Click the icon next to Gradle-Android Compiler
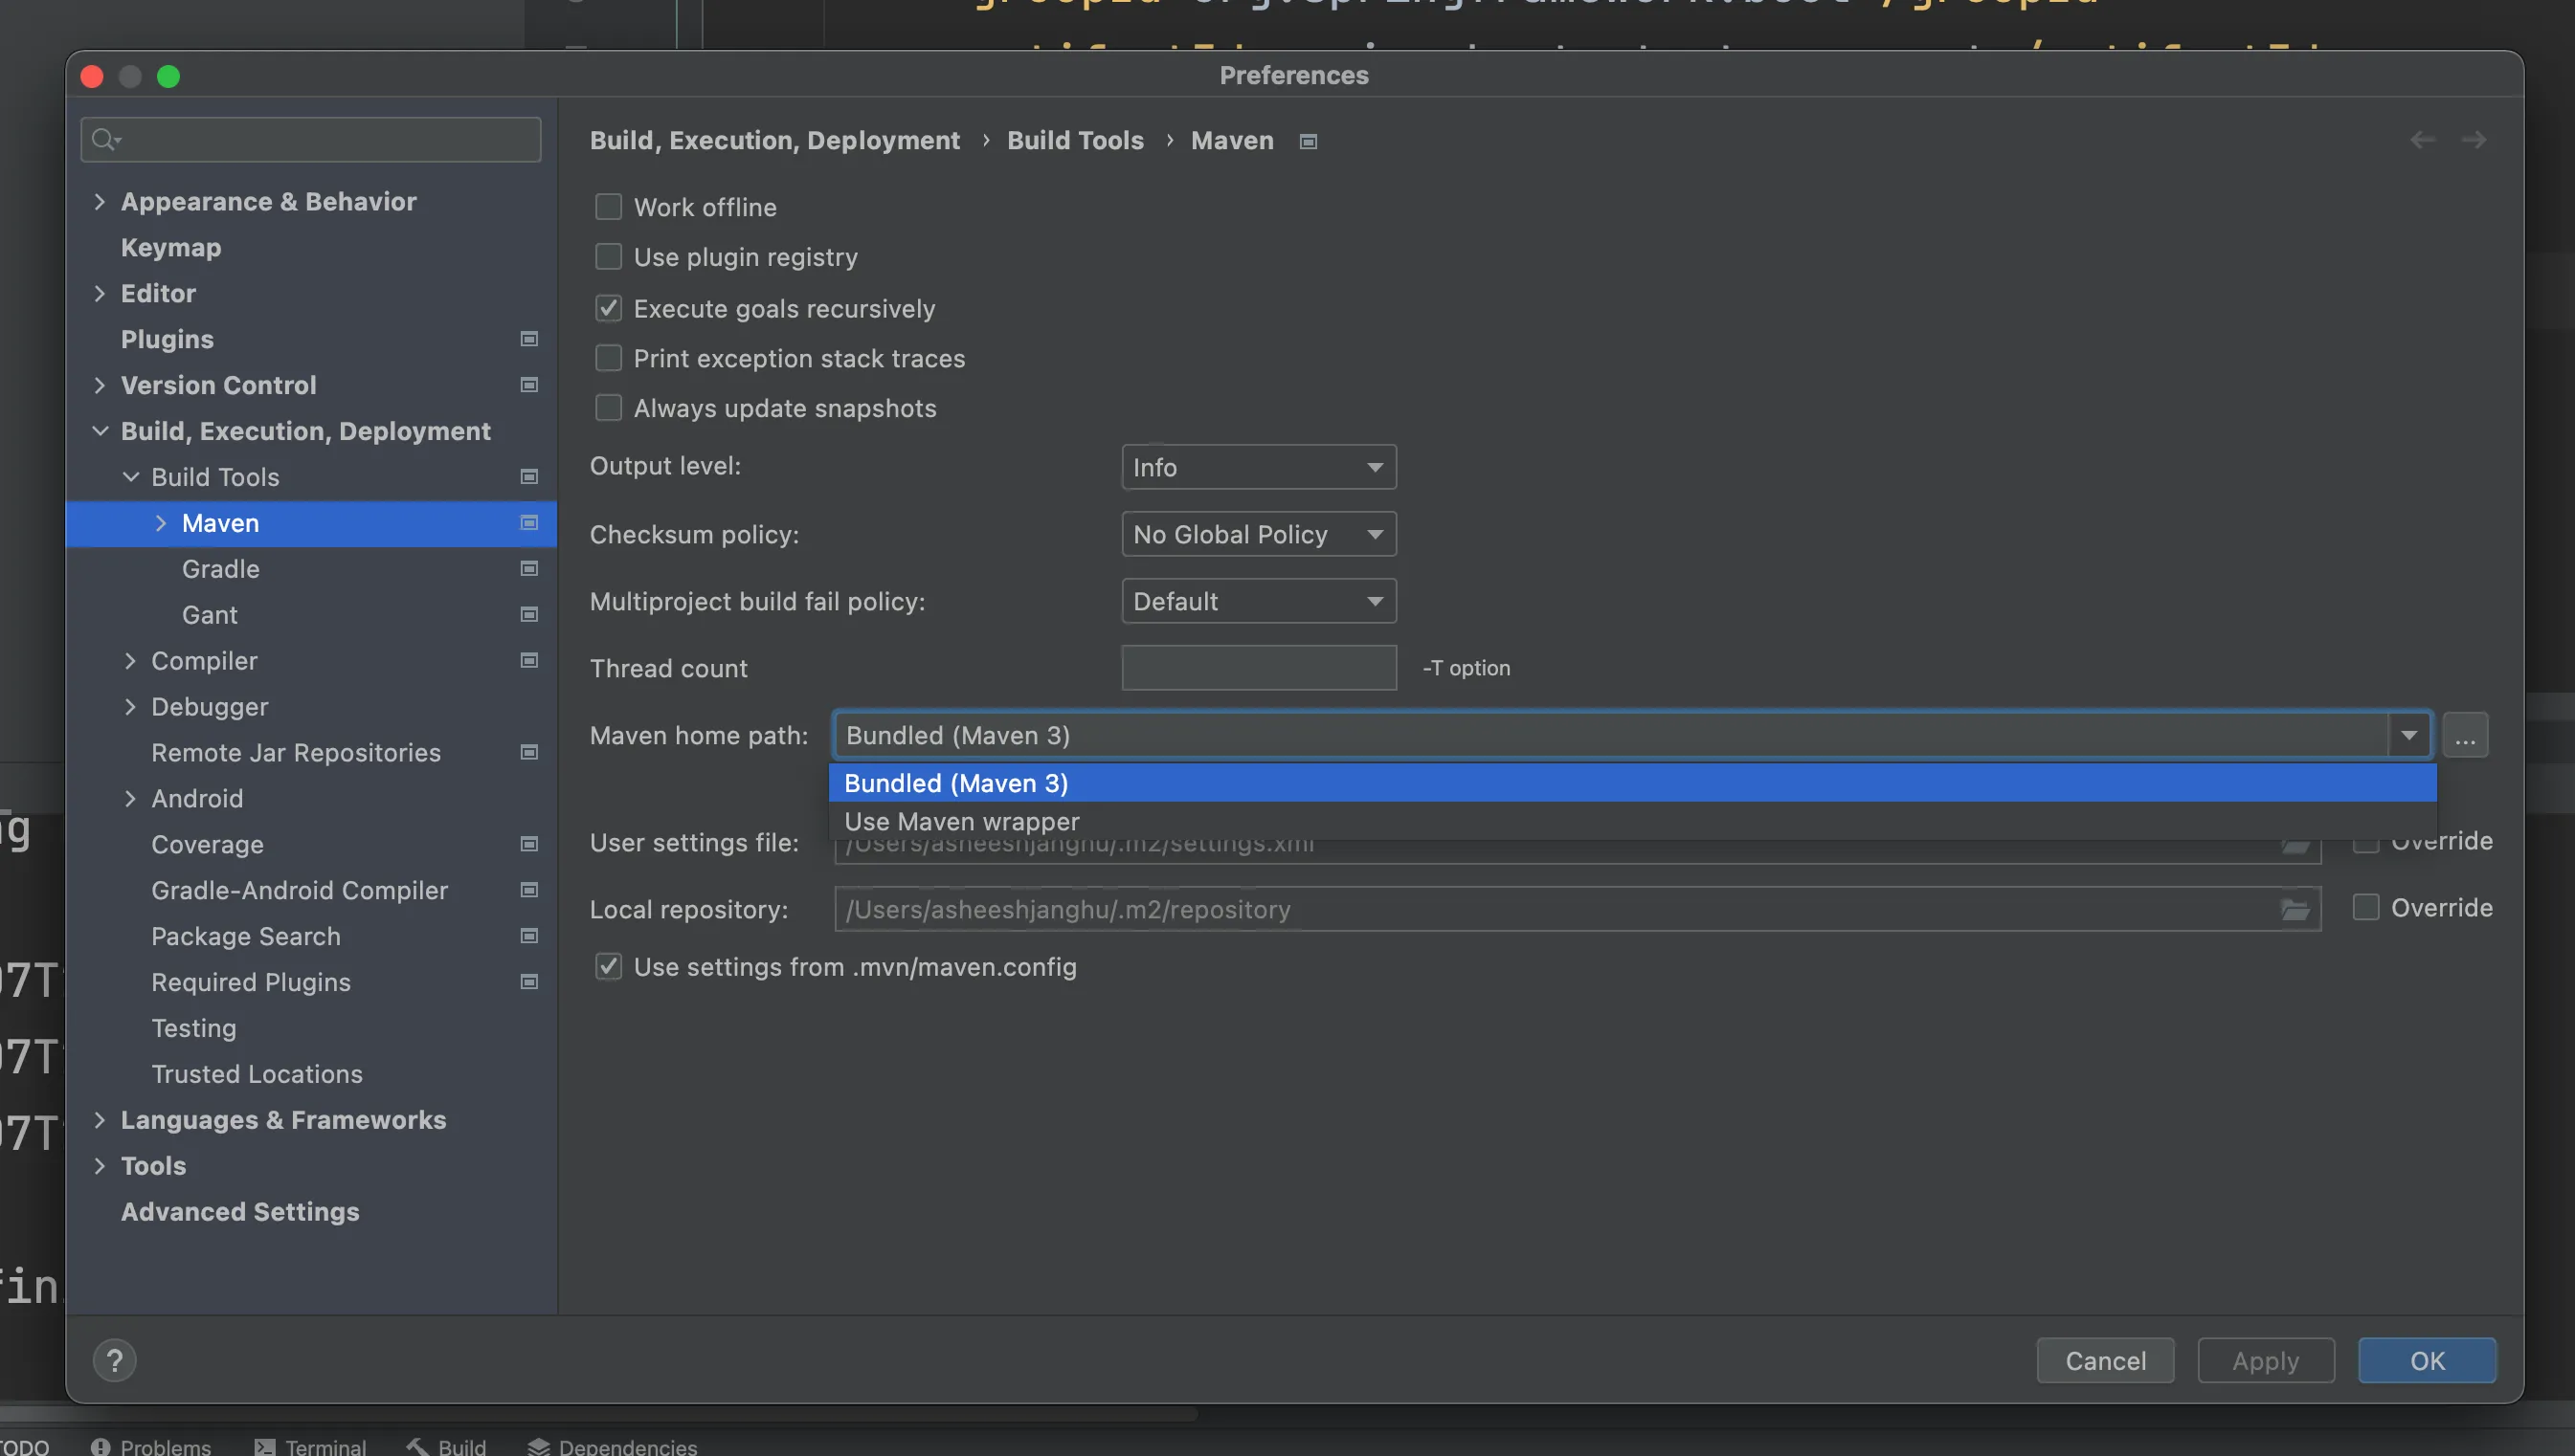2575x1456 pixels. pos(529,891)
